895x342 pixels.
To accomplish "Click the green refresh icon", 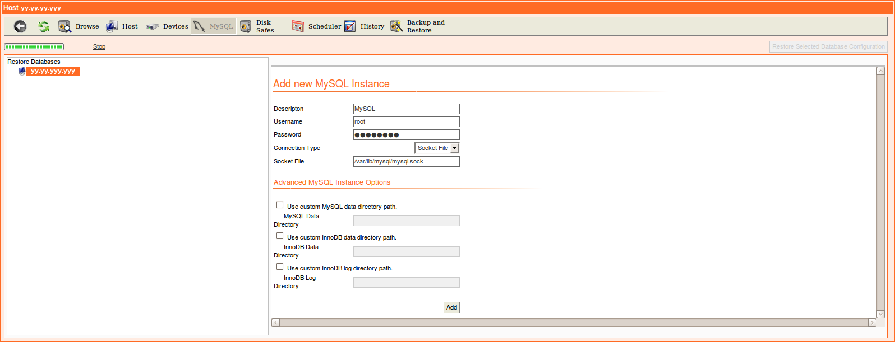I will [x=44, y=26].
